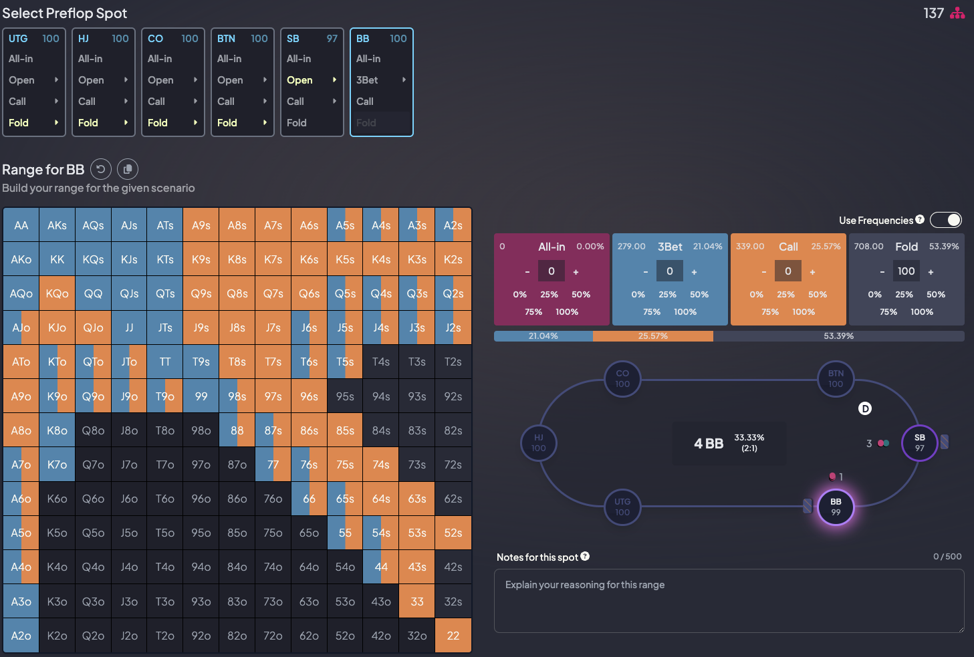Image resolution: width=974 pixels, height=657 pixels.
Task: Click the notes text area
Action: [729, 601]
